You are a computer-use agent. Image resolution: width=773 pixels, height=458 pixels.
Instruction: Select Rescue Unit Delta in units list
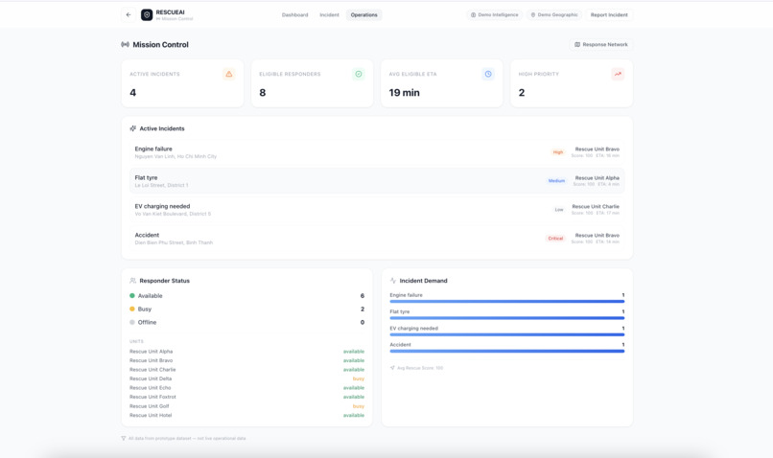tap(151, 378)
